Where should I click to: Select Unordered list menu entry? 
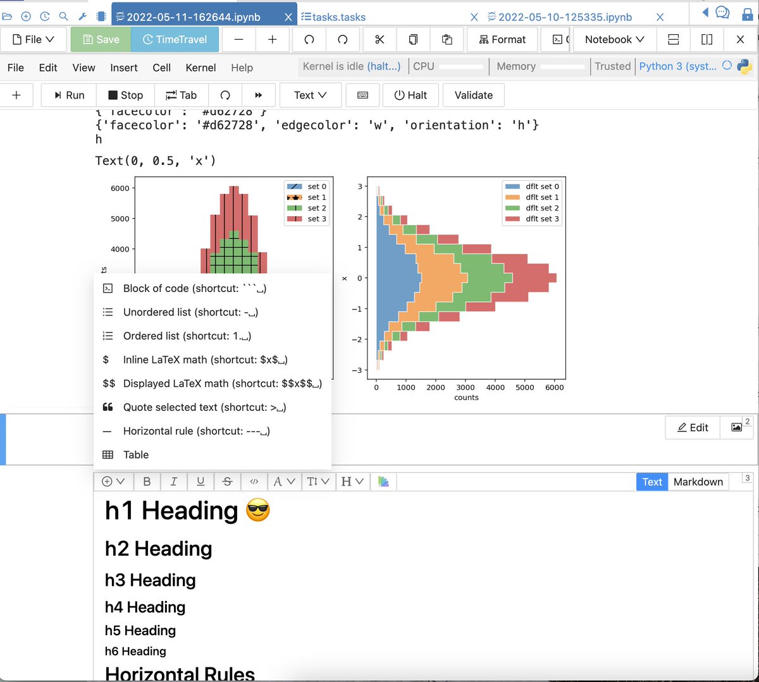click(213, 312)
